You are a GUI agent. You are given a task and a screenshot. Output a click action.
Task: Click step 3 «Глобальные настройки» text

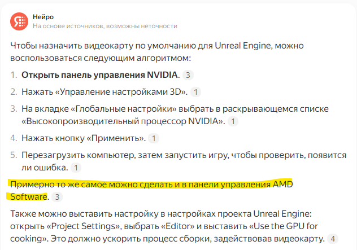[x=175, y=115]
